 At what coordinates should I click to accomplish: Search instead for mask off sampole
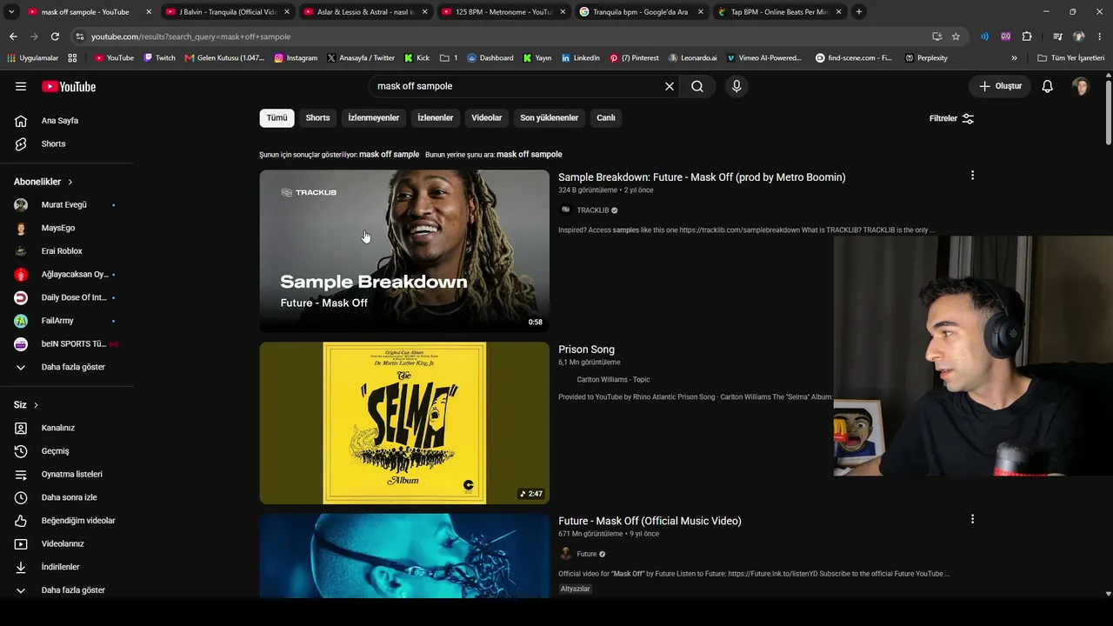coord(530,154)
